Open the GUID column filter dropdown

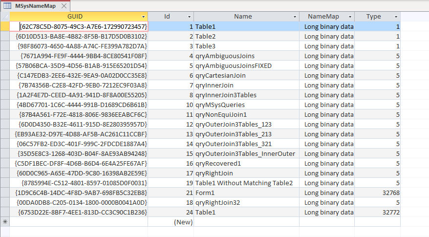[x=143, y=17]
